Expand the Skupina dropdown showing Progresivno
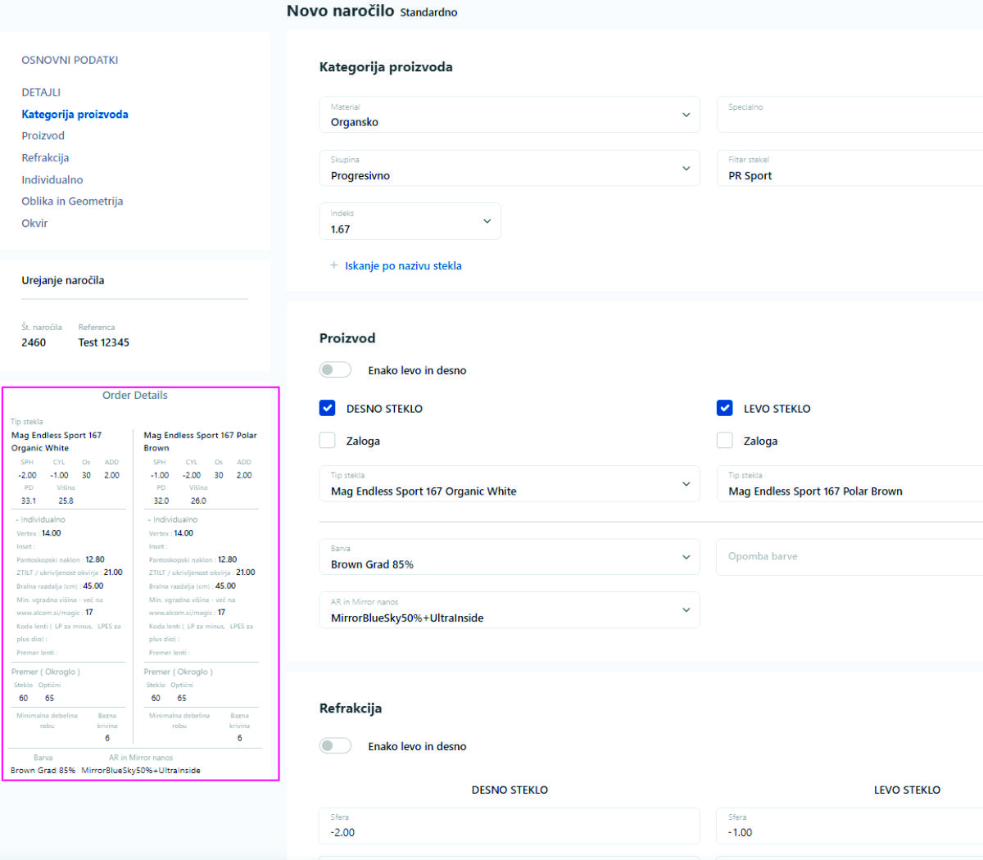This screenshot has width=983, height=860. point(509,169)
